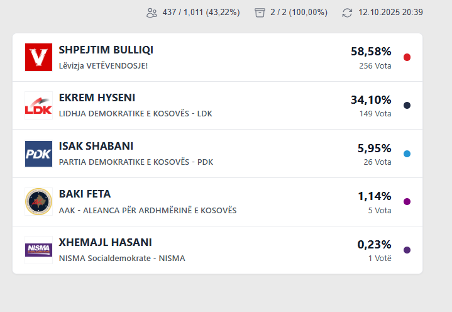Click the red dot for Shpejtim Bulliqi
Screen dimensions: 452x312
(x=407, y=57)
